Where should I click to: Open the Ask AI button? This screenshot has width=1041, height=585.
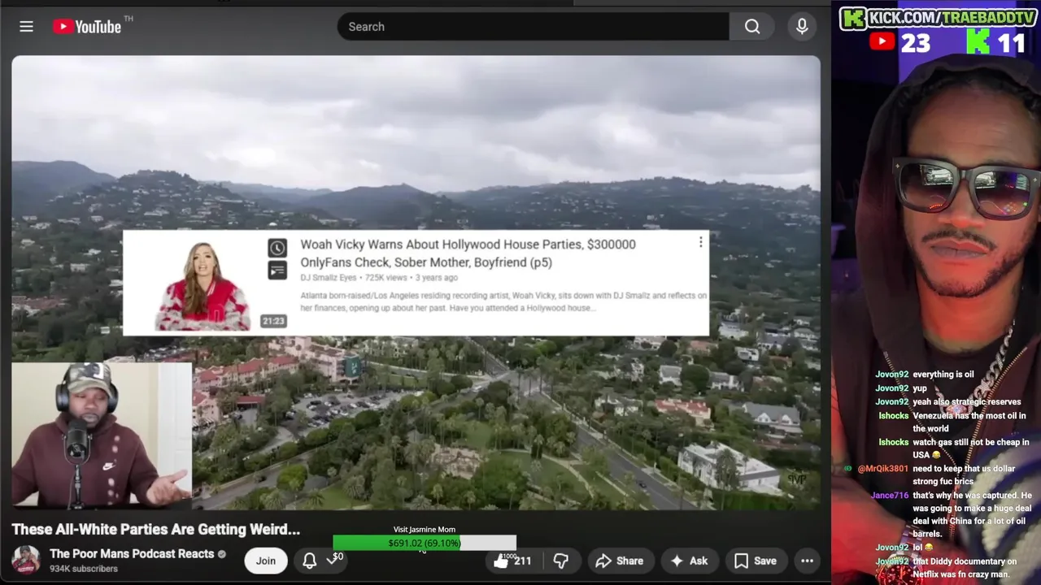[x=689, y=561]
